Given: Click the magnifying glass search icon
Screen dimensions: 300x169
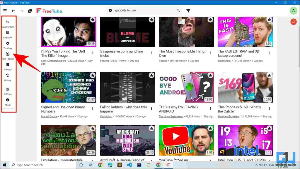Looking at the screenshot, I should tap(178, 10).
